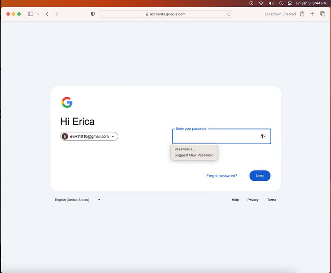Add a new tab with plus icon

(312, 14)
